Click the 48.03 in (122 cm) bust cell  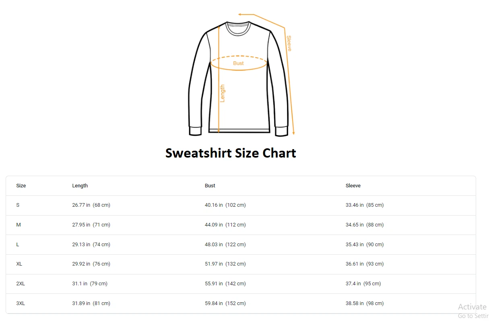(x=225, y=245)
